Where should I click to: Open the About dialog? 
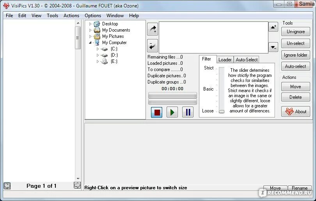coord(295,112)
